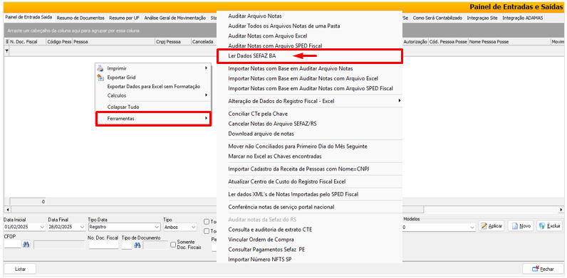Viewport: 567px width, 278px height.
Task: Open the Tipo dropdown showing Ambos
Action: tap(194, 227)
